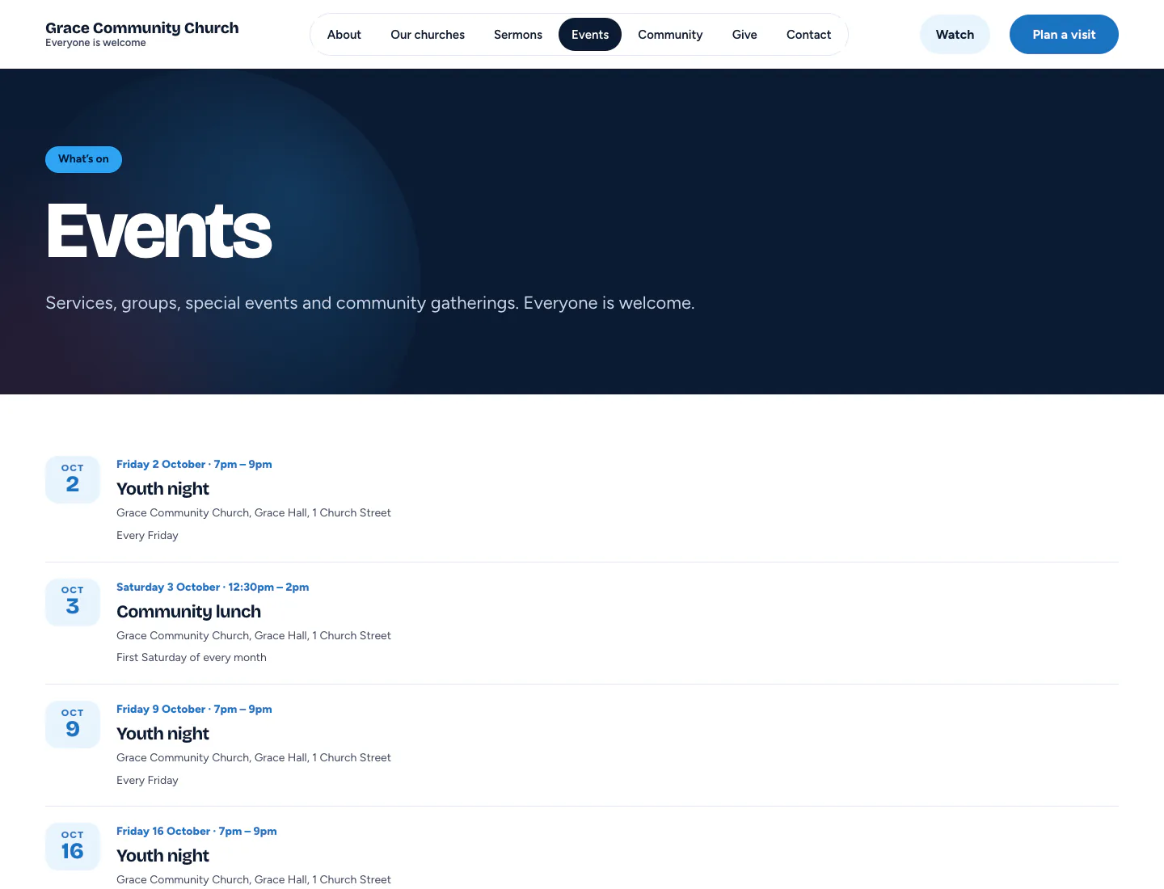This screenshot has width=1164, height=889.
Task: Click 'Friday 2 October · 7pm – 9pm' text
Action: pos(194,465)
